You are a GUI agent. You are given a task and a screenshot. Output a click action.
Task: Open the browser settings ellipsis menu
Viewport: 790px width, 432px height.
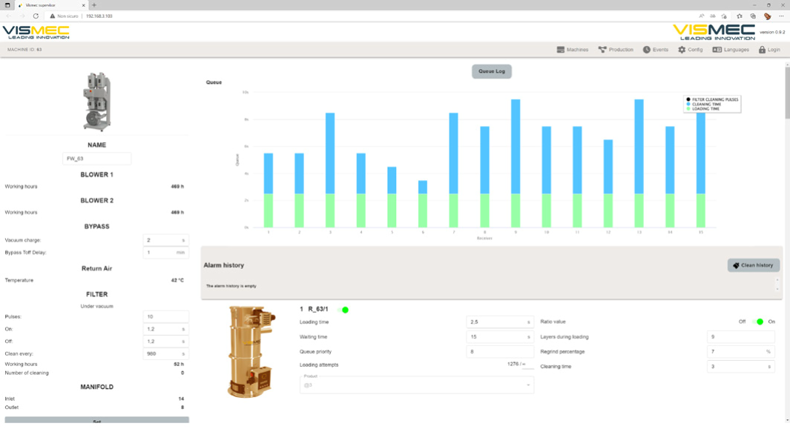click(x=781, y=16)
